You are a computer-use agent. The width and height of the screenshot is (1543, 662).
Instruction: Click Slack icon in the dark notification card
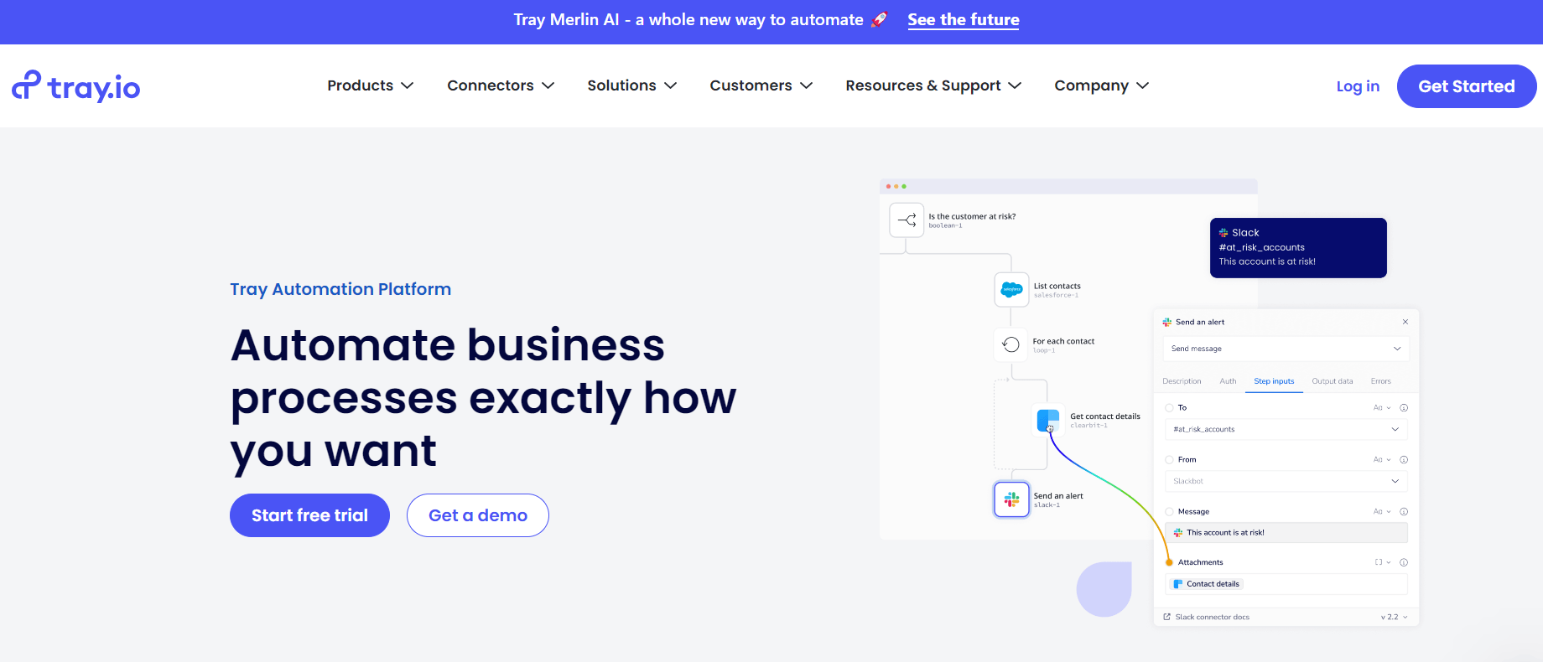[1223, 233]
